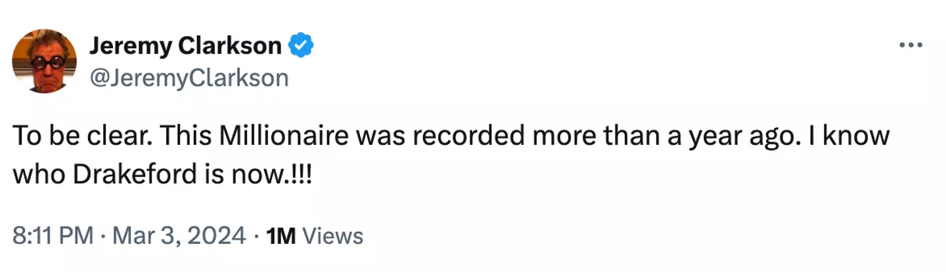This screenshot has width=946, height=272.
Task: Open Jeremy Clarkson's profile avatar photo
Action: [x=45, y=61]
